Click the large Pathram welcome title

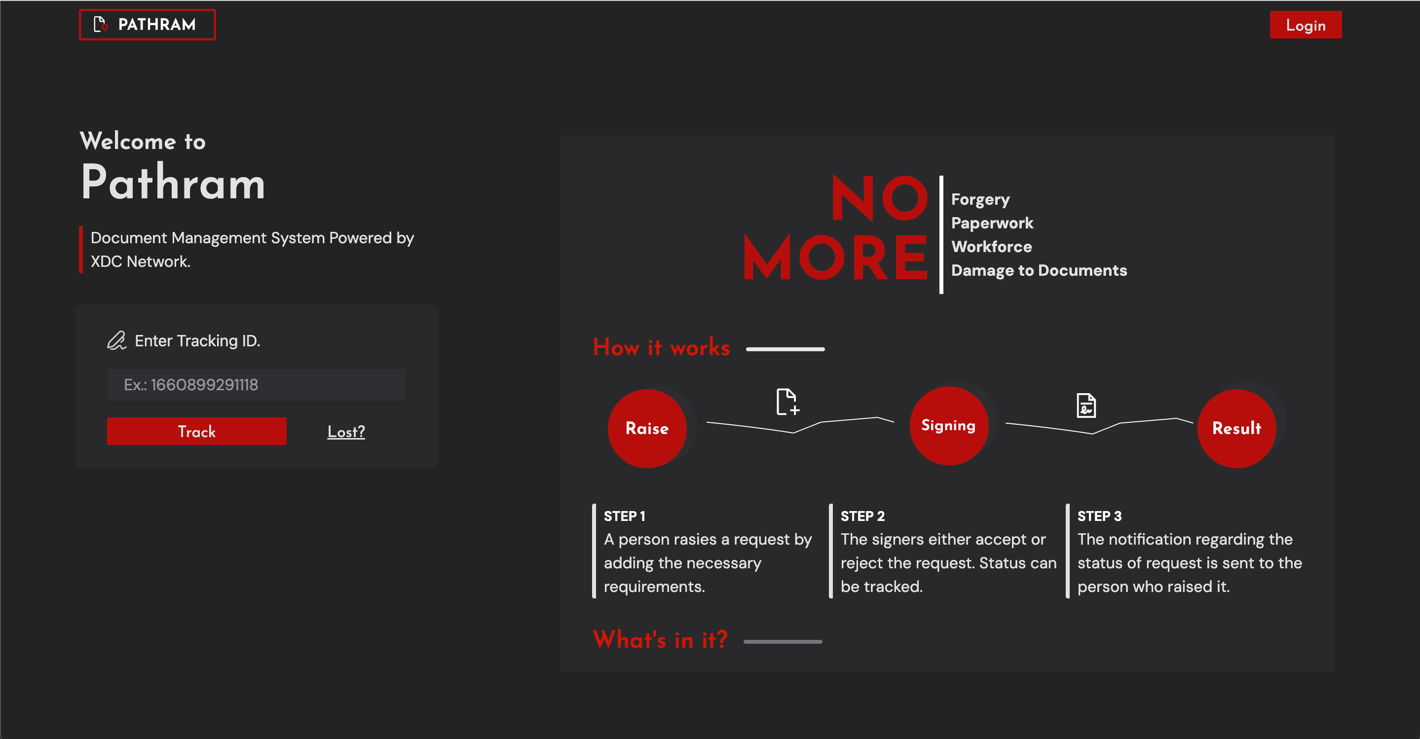coord(173,183)
